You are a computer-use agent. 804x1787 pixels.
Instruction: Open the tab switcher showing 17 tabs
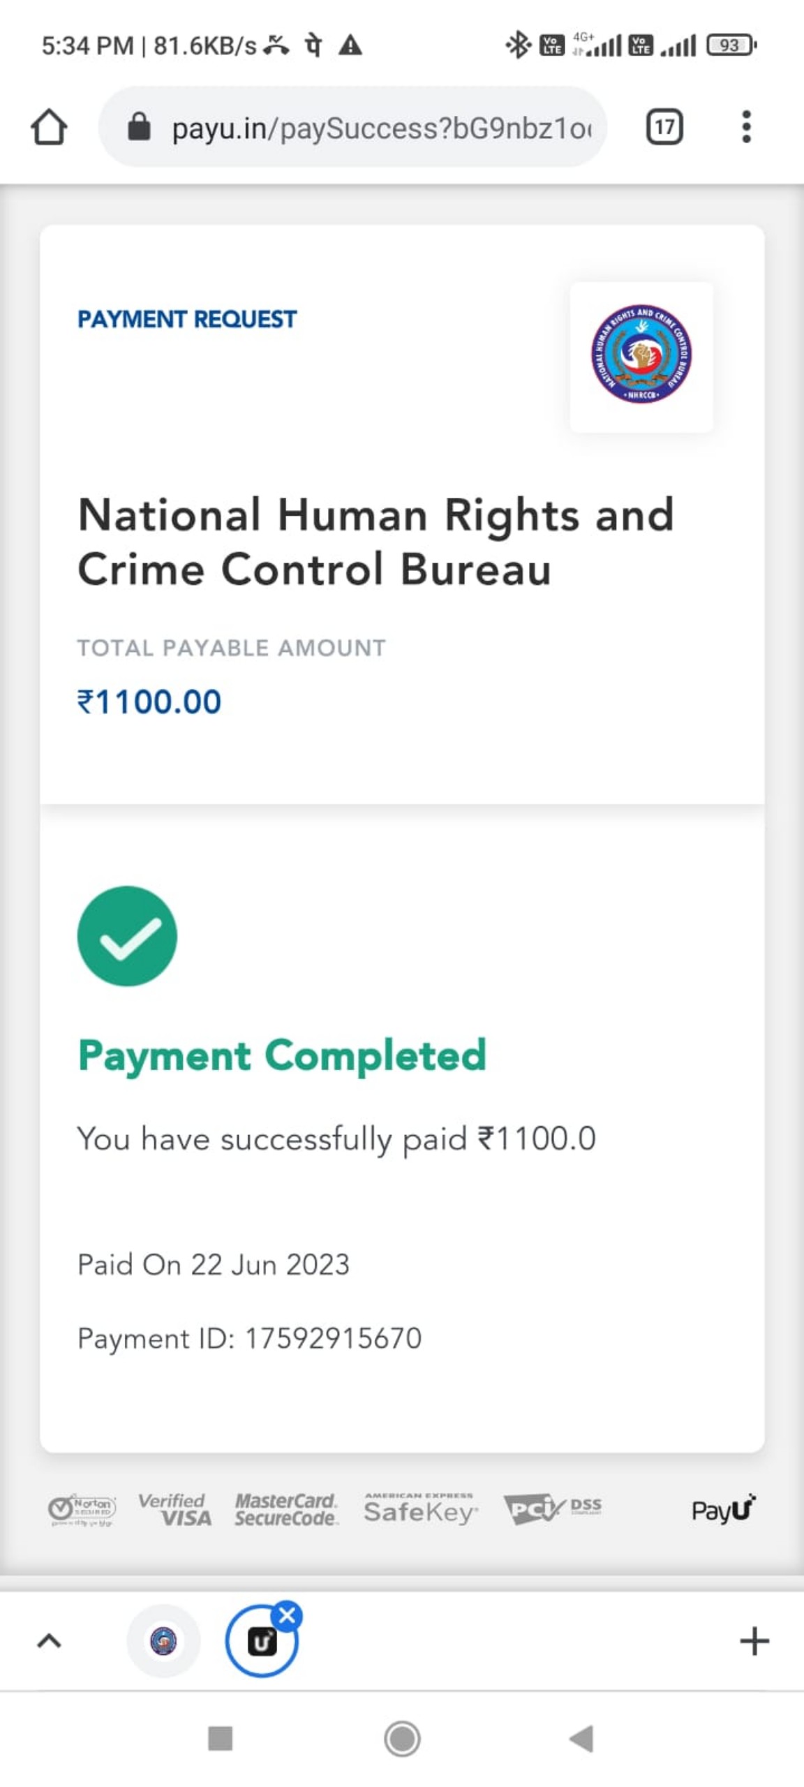(664, 127)
